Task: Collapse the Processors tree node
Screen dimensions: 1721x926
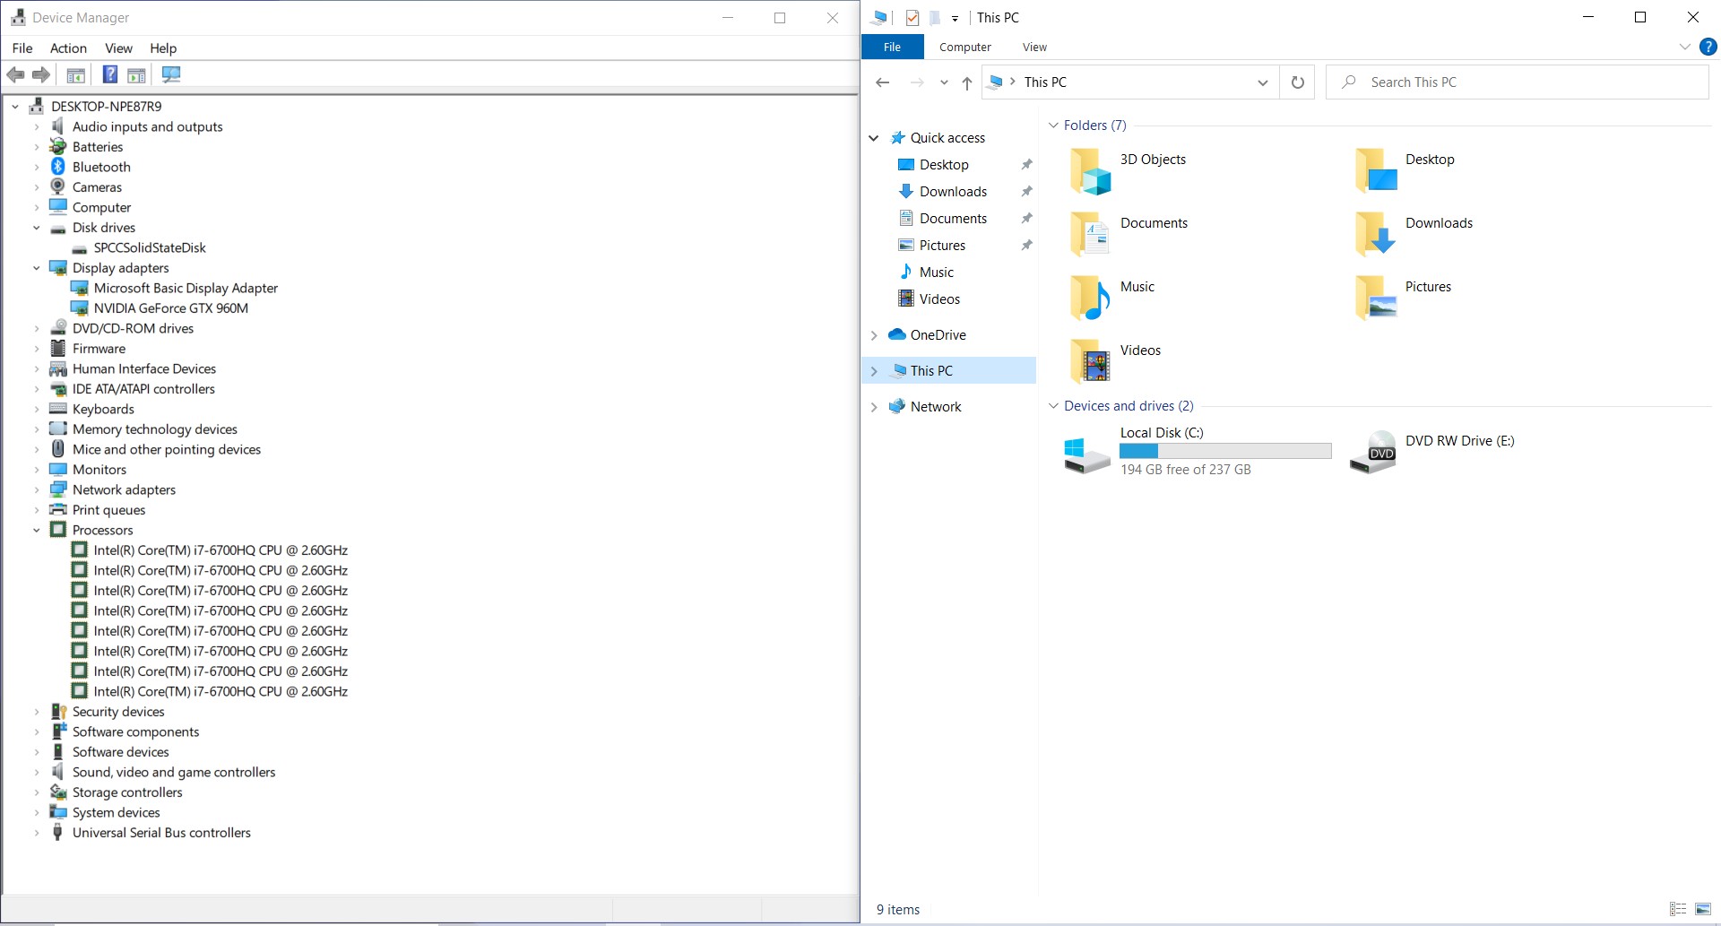Action: click(x=37, y=531)
